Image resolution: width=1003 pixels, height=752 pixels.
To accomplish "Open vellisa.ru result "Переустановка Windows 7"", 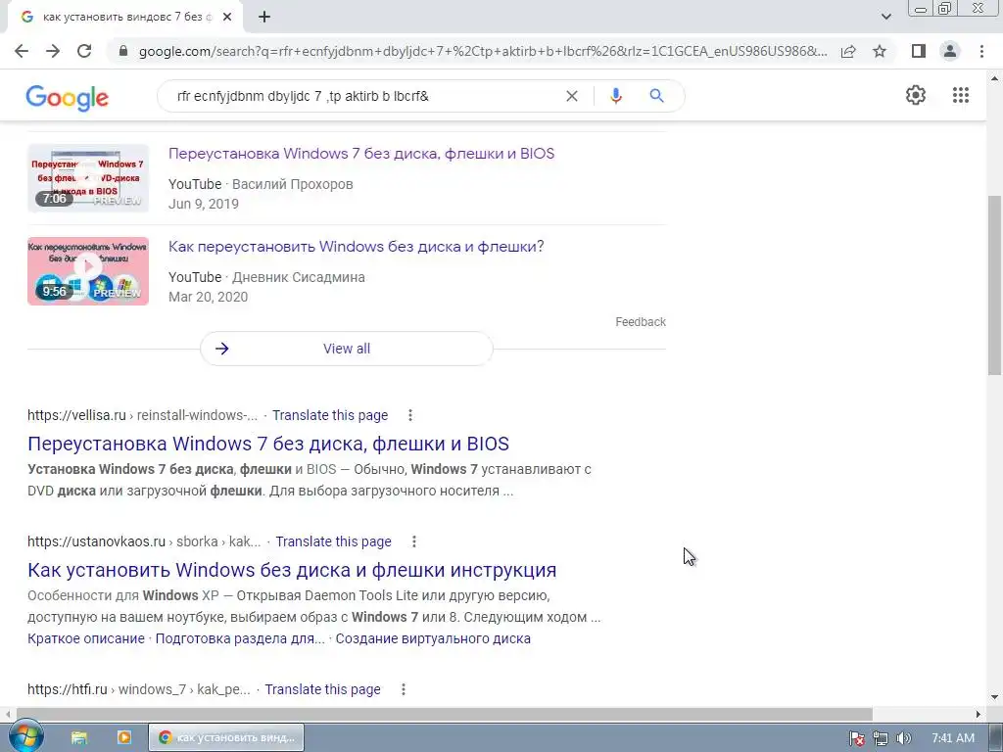I will click(x=268, y=444).
